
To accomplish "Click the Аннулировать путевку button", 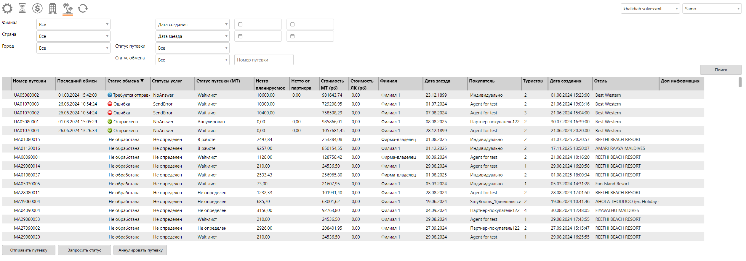I will coord(140,250).
